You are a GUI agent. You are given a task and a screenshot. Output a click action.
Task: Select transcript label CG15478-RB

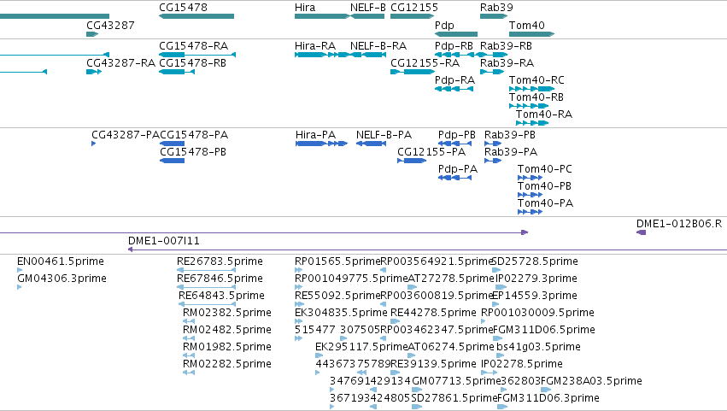[x=192, y=62]
